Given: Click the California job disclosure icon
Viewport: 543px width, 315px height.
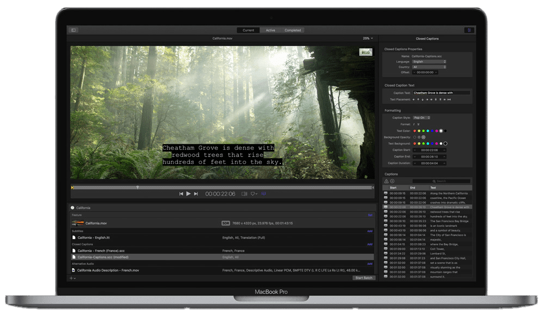Looking at the screenshot, I should point(72,207).
